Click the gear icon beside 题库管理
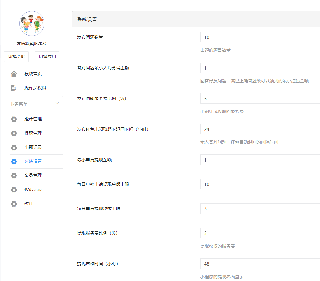 (14, 119)
